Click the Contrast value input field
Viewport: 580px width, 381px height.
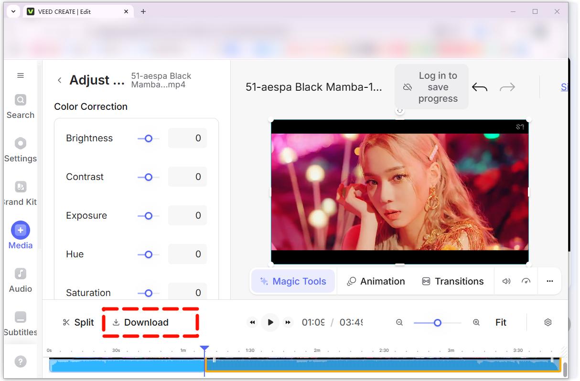pos(188,177)
